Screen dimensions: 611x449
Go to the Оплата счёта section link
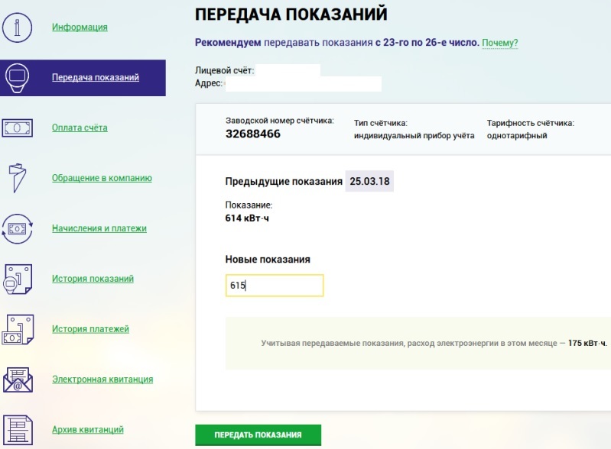coord(80,128)
